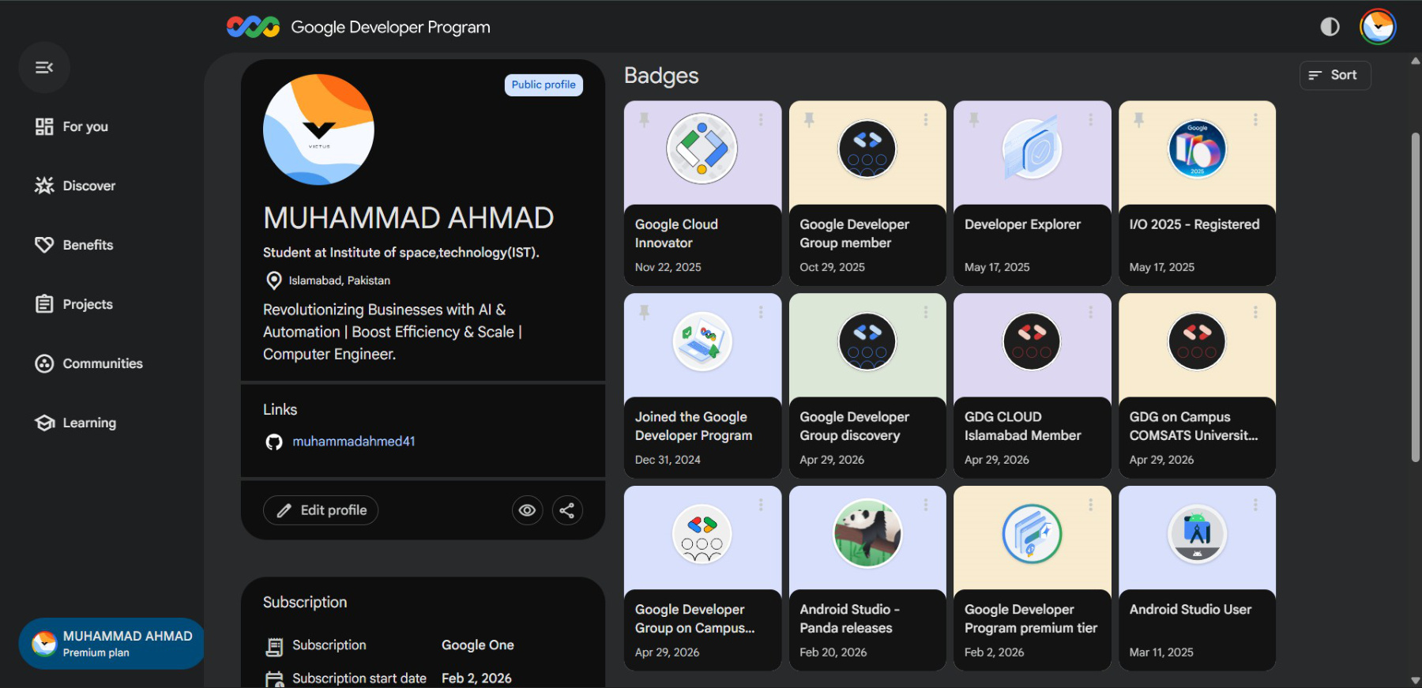Click the large profile picture avatar
The image size is (1422, 688).
(318, 130)
